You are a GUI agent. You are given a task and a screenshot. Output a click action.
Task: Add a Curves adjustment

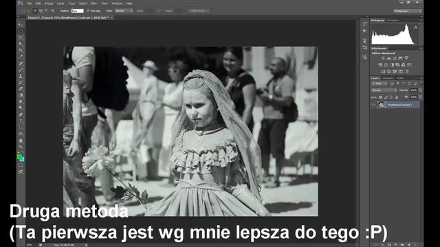[395, 58]
